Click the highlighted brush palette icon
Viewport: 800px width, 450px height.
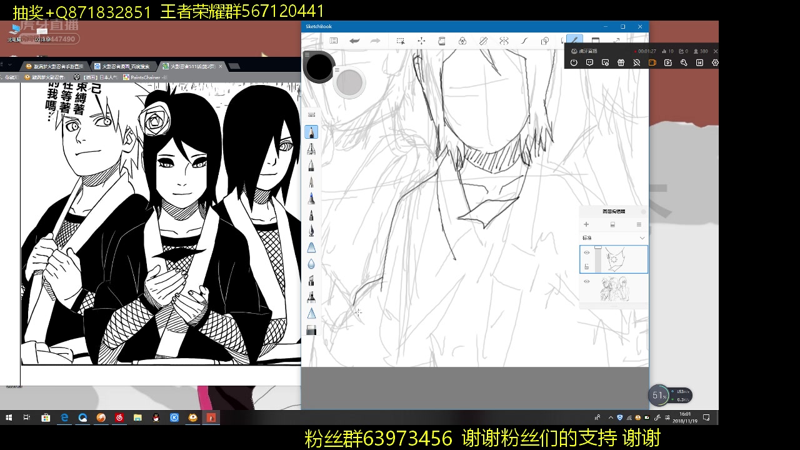(574, 39)
